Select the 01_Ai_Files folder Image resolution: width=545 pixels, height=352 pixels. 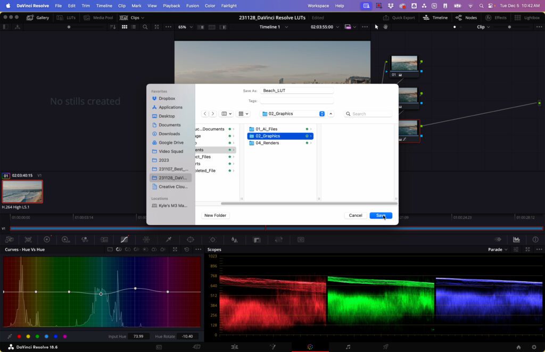(x=280, y=129)
